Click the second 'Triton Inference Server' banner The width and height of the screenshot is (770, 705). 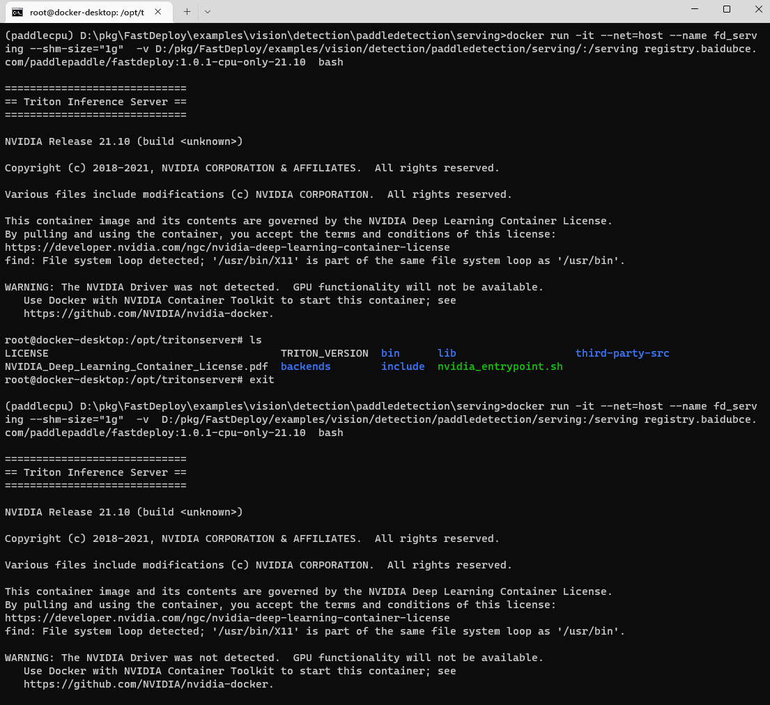tap(95, 472)
